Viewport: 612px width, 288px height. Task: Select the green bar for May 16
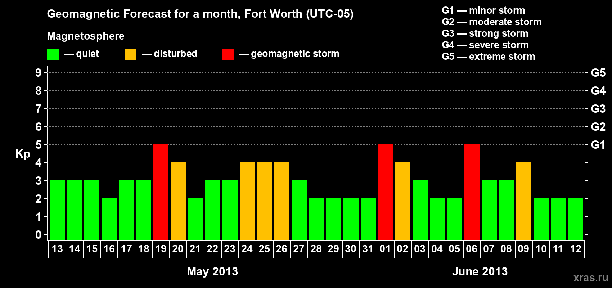[x=109, y=220]
